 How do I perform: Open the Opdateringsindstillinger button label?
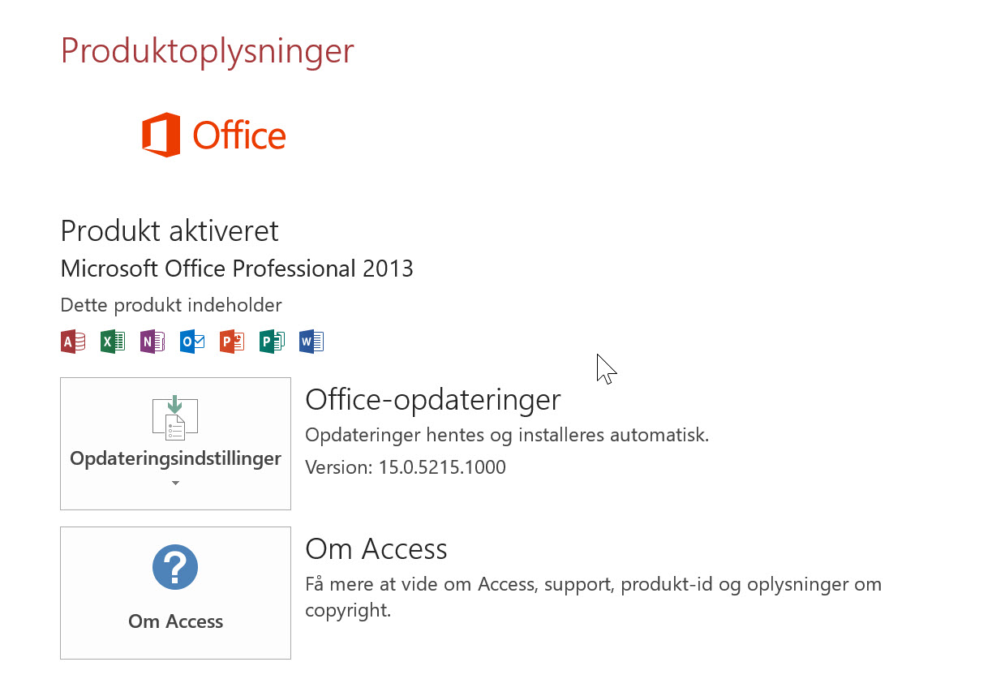pos(175,458)
